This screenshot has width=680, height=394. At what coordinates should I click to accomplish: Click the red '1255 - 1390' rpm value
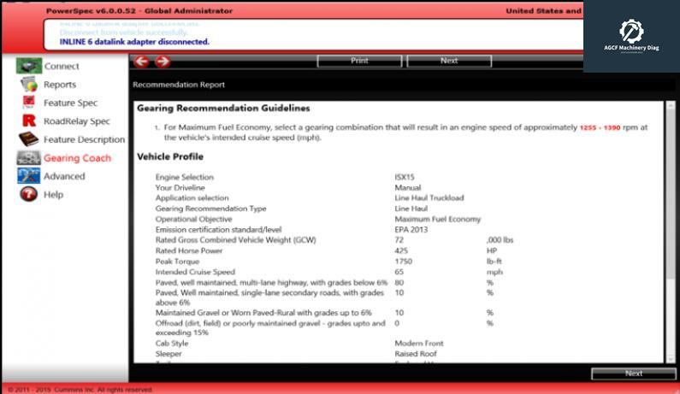(600, 127)
